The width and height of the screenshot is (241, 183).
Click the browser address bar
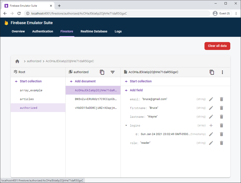tap(117, 13)
